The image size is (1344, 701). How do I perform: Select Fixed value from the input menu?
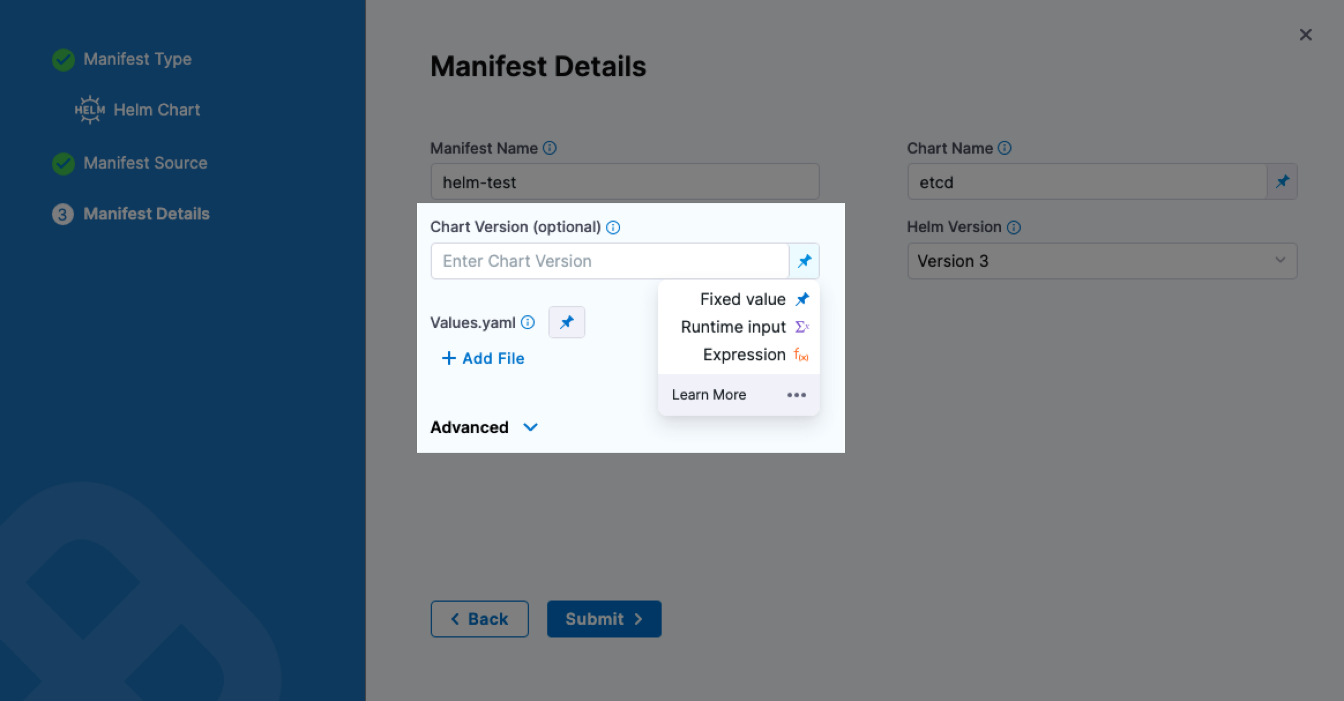coord(742,299)
